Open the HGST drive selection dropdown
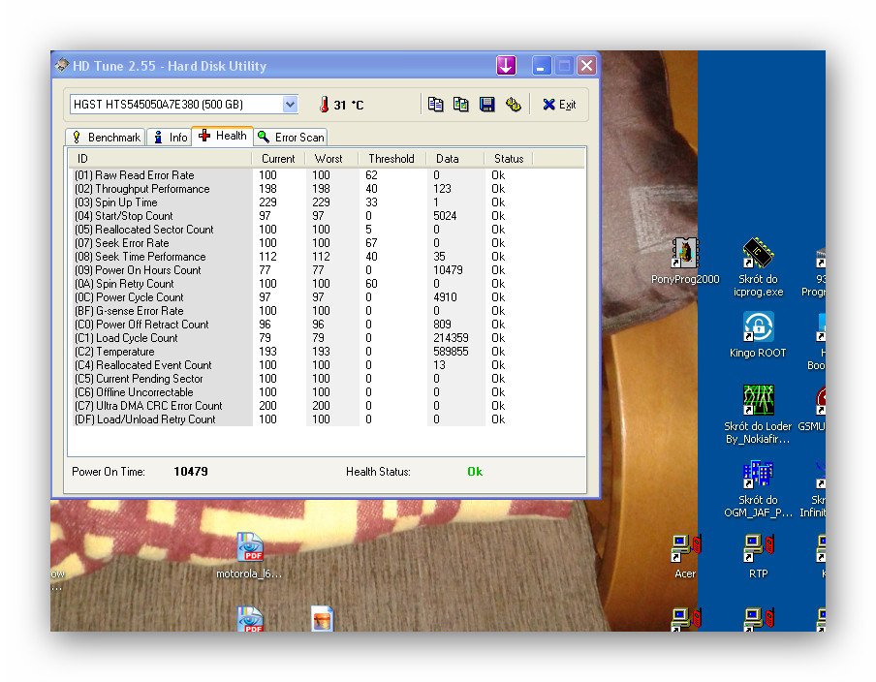The height and width of the screenshot is (682, 876). [290, 105]
